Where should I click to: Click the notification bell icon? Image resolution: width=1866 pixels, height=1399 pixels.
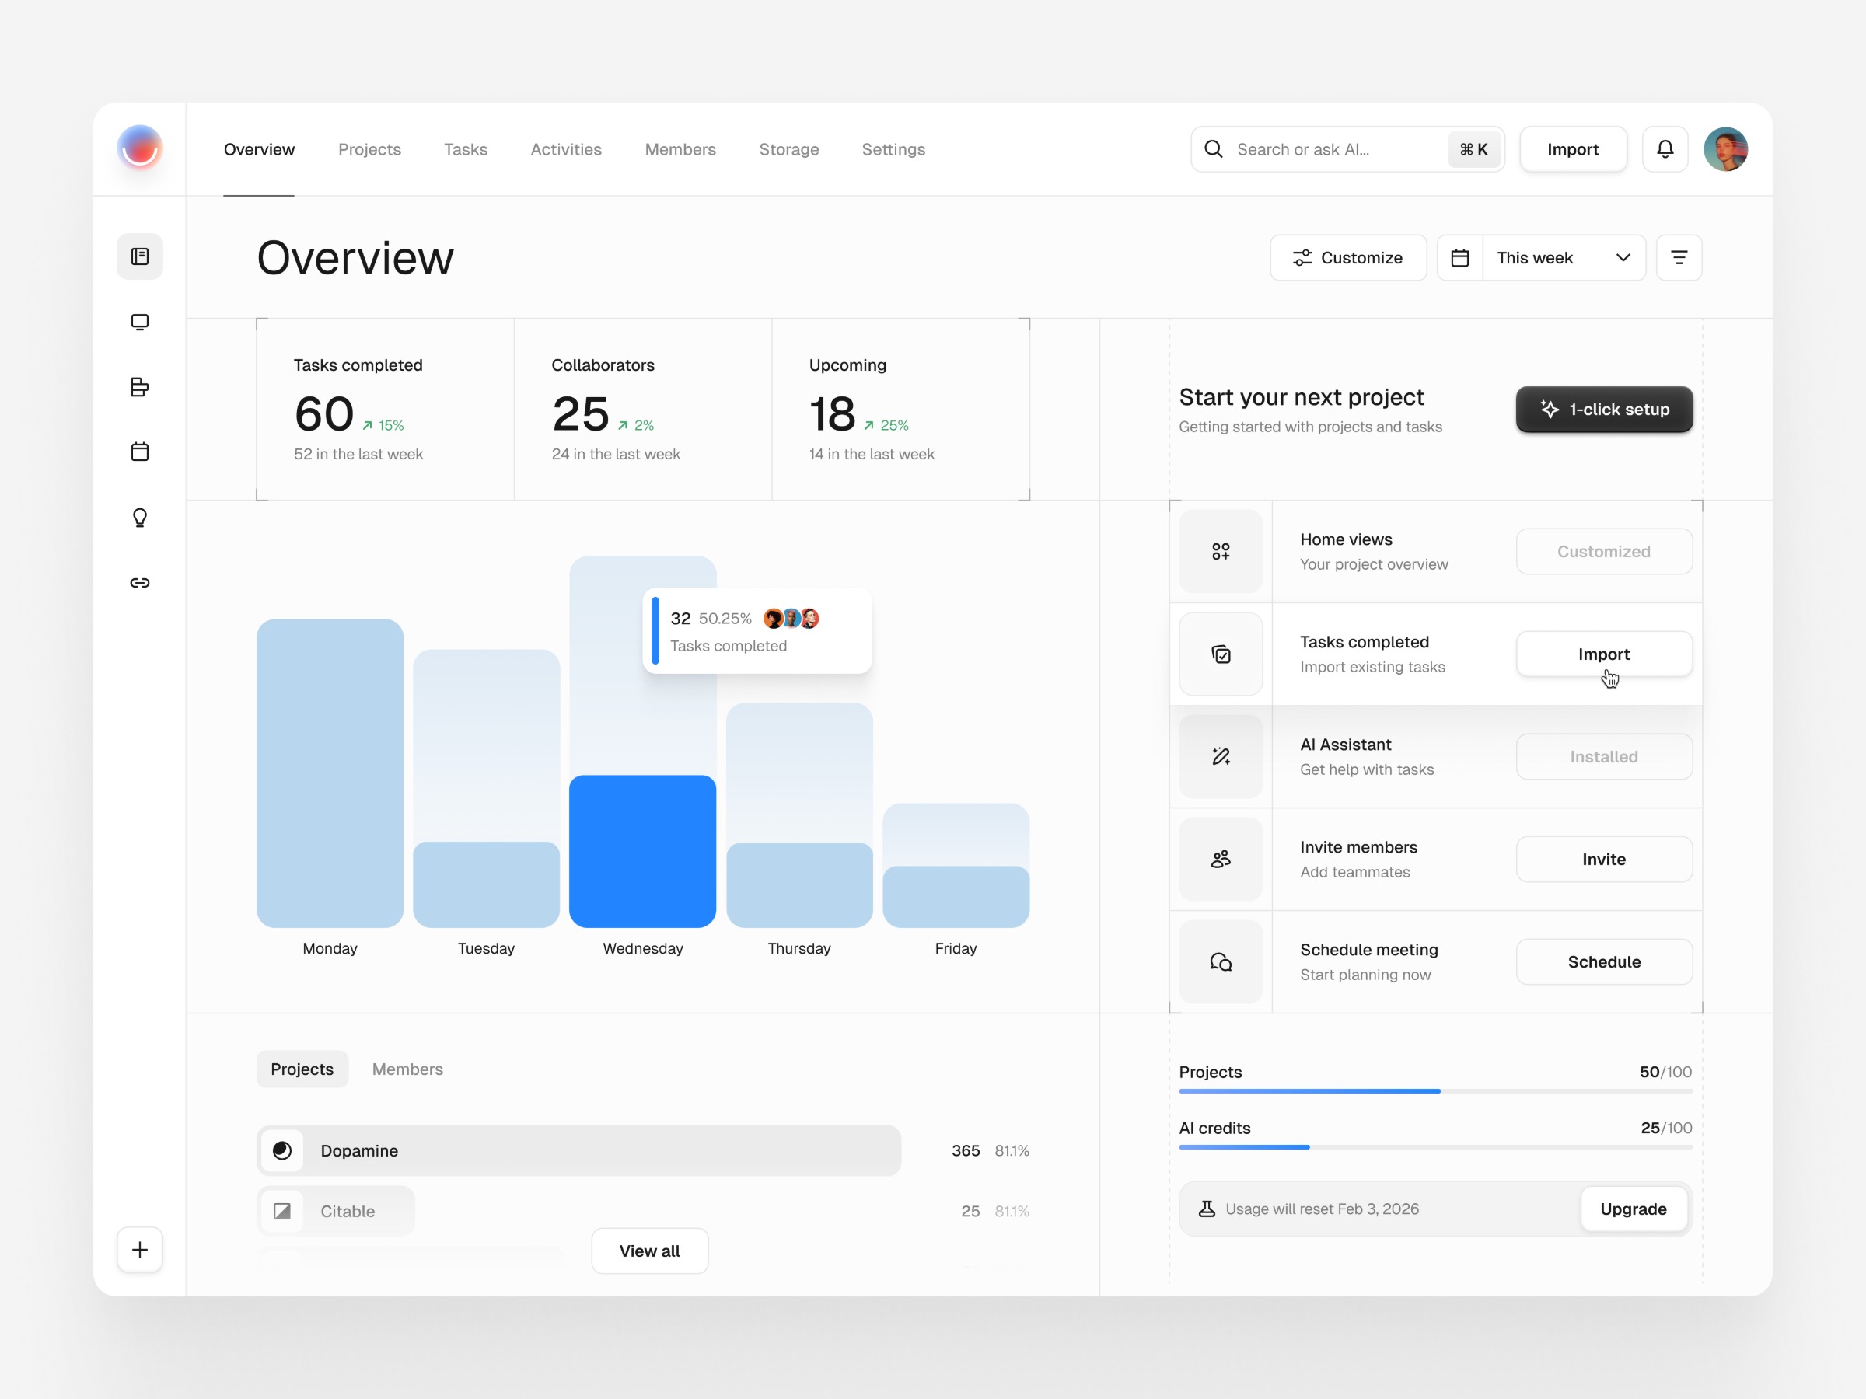[x=1665, y=149]
